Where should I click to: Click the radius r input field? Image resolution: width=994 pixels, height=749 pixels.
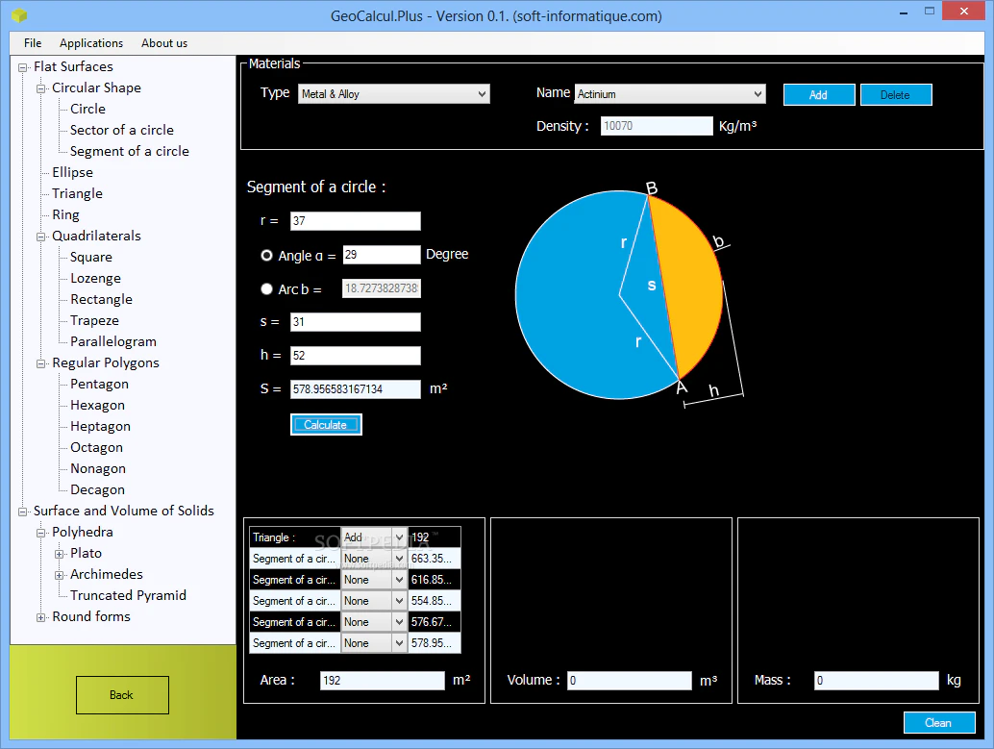click(x=355, y=221)
